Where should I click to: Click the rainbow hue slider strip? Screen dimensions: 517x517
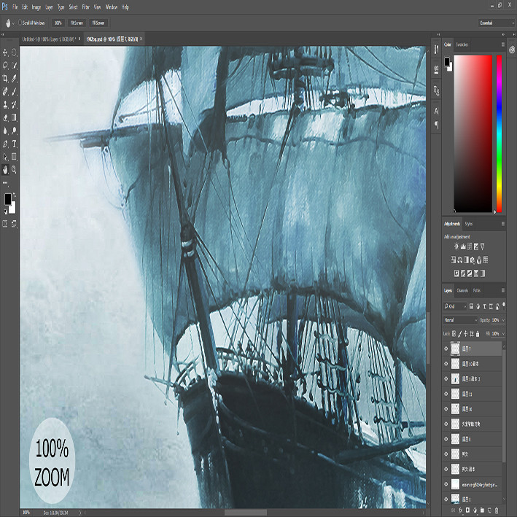click(499, 133)
